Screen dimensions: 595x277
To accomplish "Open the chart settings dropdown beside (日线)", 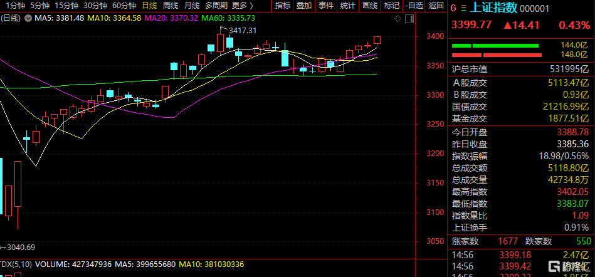I will click(28, 18).
